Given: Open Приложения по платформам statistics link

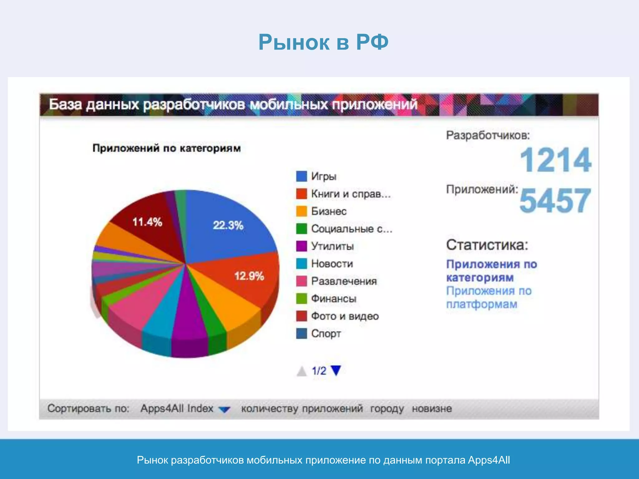Looking at the screenshot, I should pos(489,297).
